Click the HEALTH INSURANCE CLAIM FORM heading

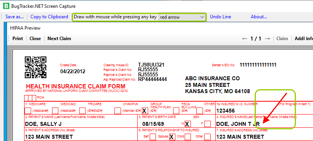pyautogui.click(x=76, y=86)
